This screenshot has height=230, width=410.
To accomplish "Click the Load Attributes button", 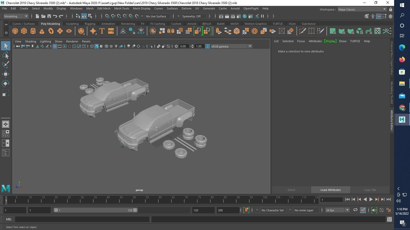I will [331, 190].
